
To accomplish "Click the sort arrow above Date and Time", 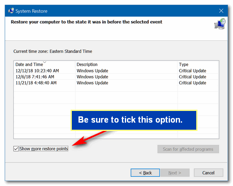I will 45,62.
